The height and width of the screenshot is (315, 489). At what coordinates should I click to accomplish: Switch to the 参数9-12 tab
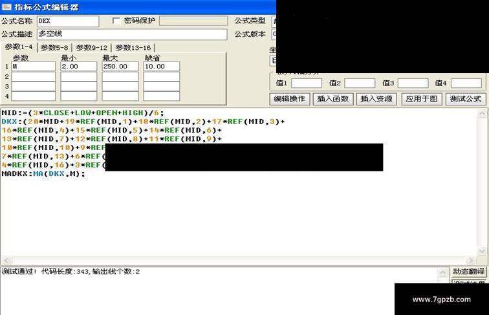pyautogui.click(x=92, y=48)
